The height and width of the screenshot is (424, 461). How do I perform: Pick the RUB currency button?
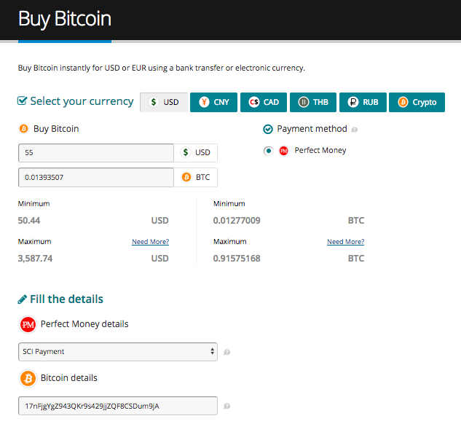click(x=363, y=102)
